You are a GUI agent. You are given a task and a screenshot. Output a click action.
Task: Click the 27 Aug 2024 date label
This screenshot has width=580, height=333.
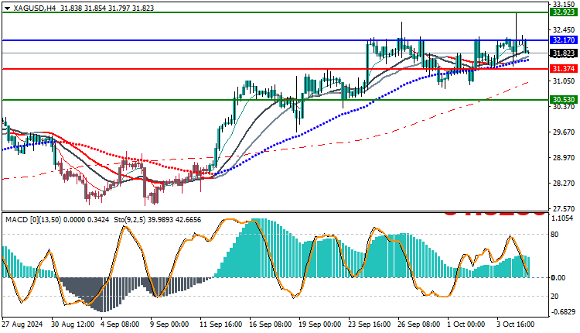tap(22, 324)
